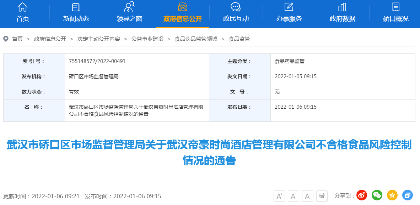Share the notice to WeChat

377,195
